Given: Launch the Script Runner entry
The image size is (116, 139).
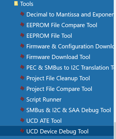Looking at the screenshot, I should click(x=44, y=100).
